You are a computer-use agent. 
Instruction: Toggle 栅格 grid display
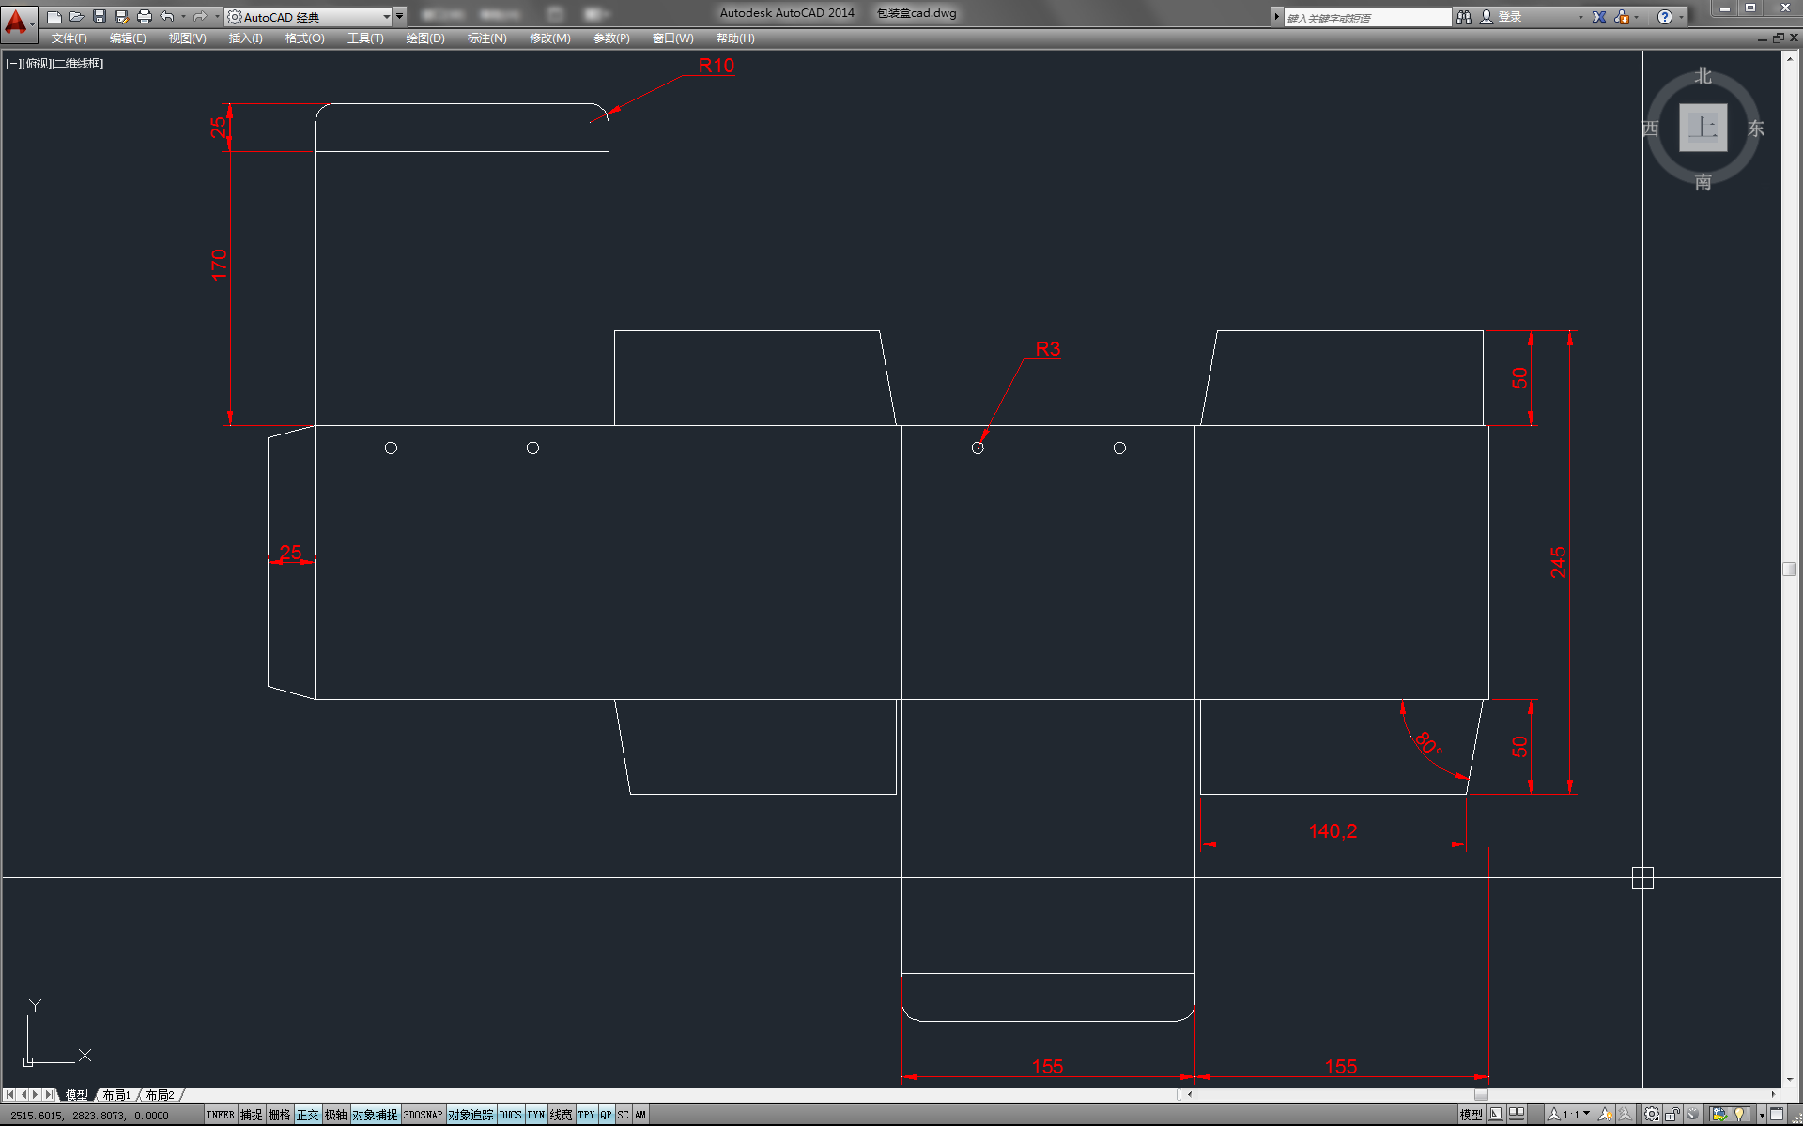pyautogui.click(x=279, y=1115)
